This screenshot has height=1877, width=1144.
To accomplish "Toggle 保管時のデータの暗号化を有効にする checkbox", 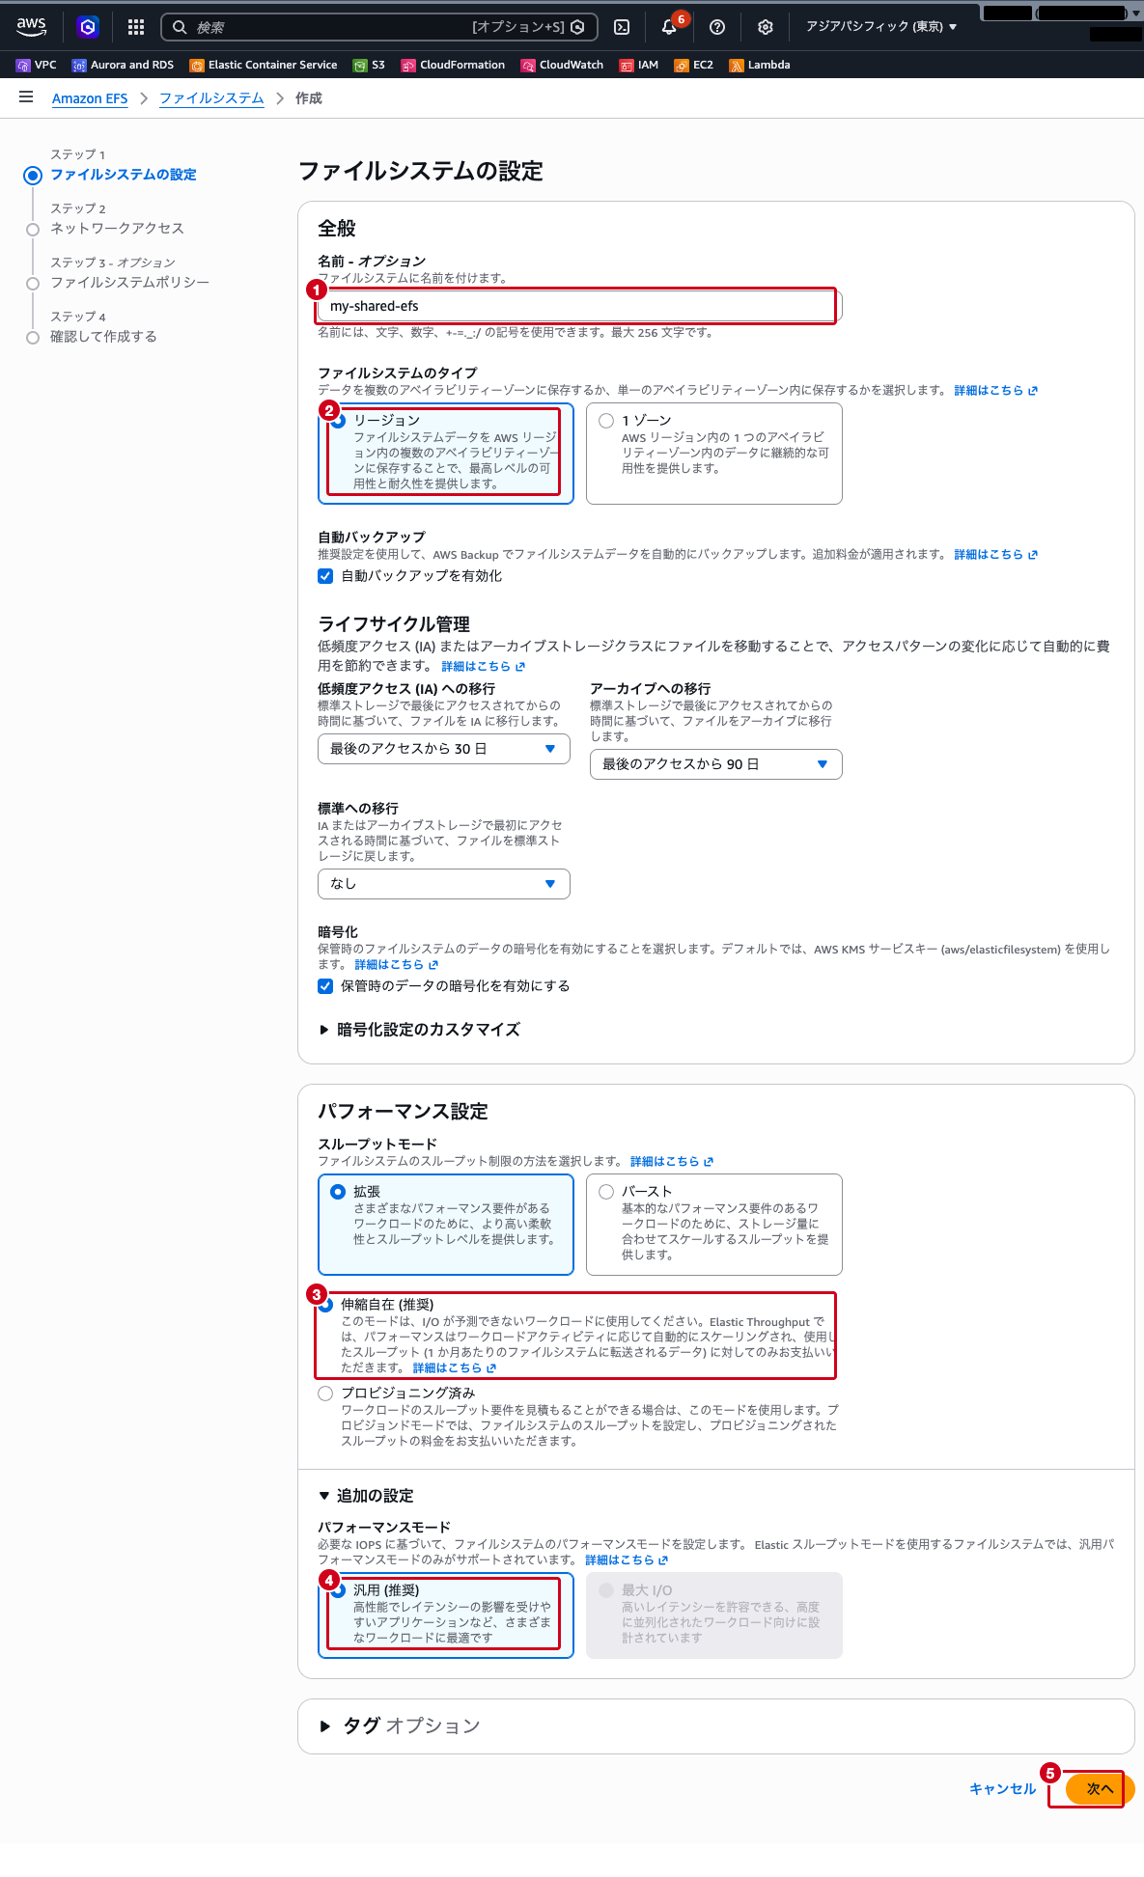I will tap(325, 986).
